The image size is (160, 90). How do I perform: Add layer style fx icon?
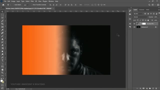[140, 88]
